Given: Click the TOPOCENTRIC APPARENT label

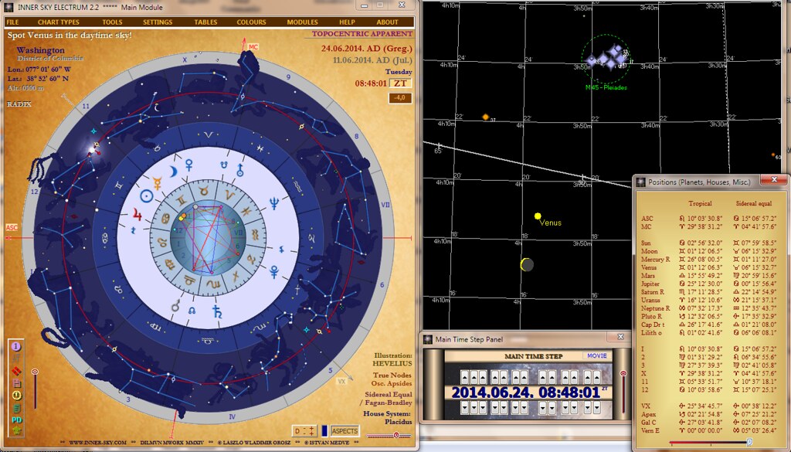Looking at the screenshot, I should 362,34.
